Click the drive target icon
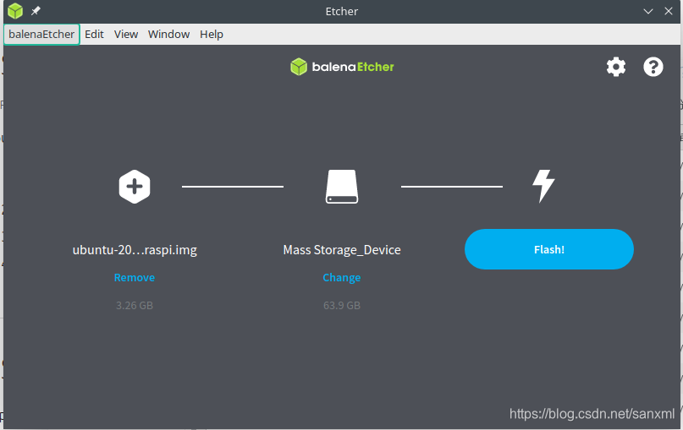This screenshot has height=430, width=683. [x=342, y=187]
